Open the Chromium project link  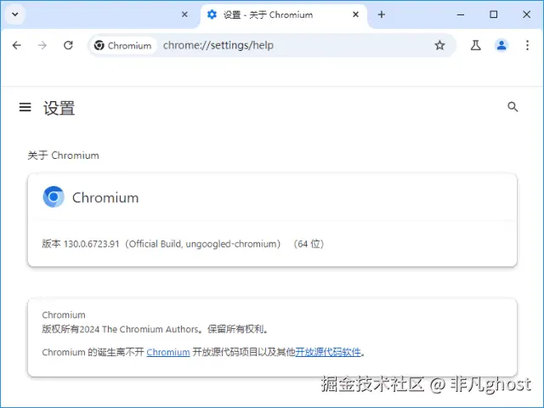[x=168, y=352]
